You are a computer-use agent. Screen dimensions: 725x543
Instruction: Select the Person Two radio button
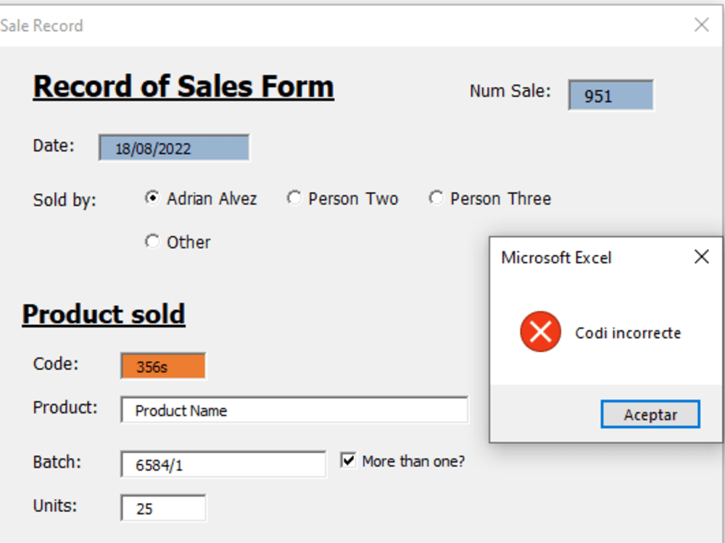tap(294, 198)
